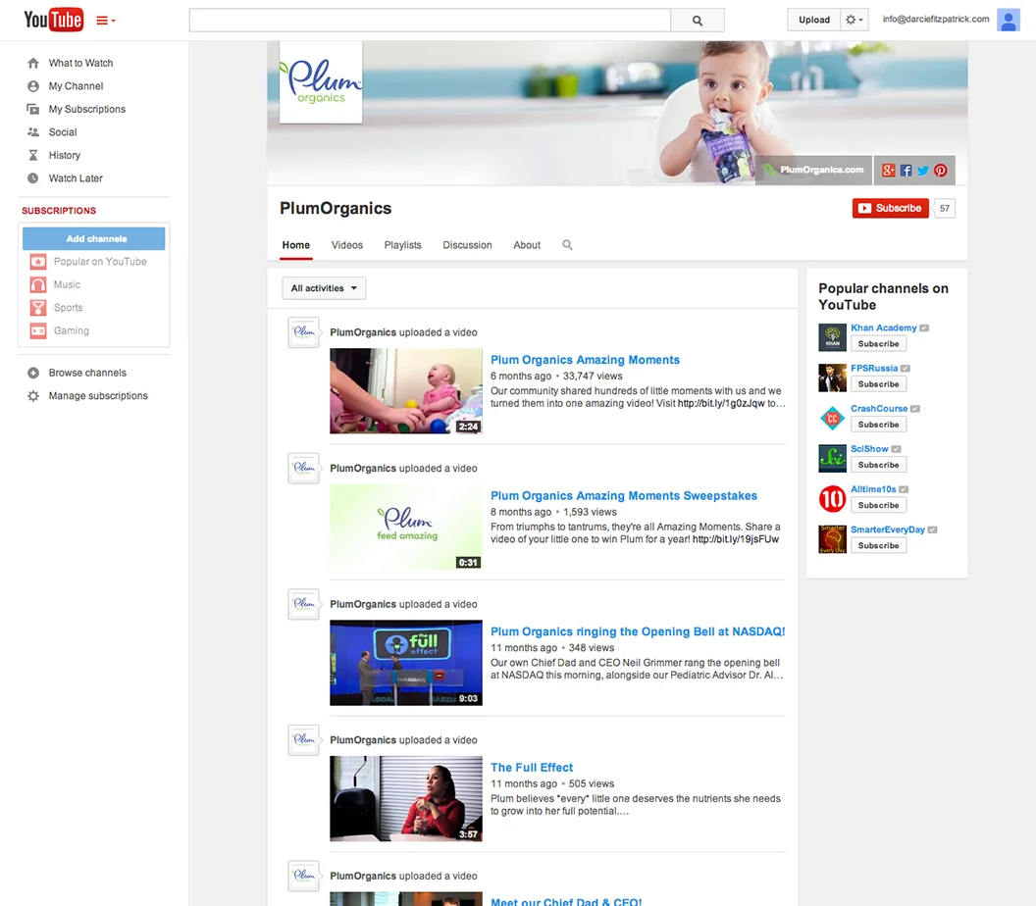Viewport: 1036px width, 906px height.
Task: Click the SciShow channel icon
Action: (x=833, y=458)
